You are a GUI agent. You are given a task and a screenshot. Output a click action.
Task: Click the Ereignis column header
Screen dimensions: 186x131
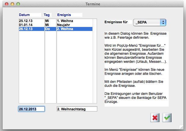point(64,15)
